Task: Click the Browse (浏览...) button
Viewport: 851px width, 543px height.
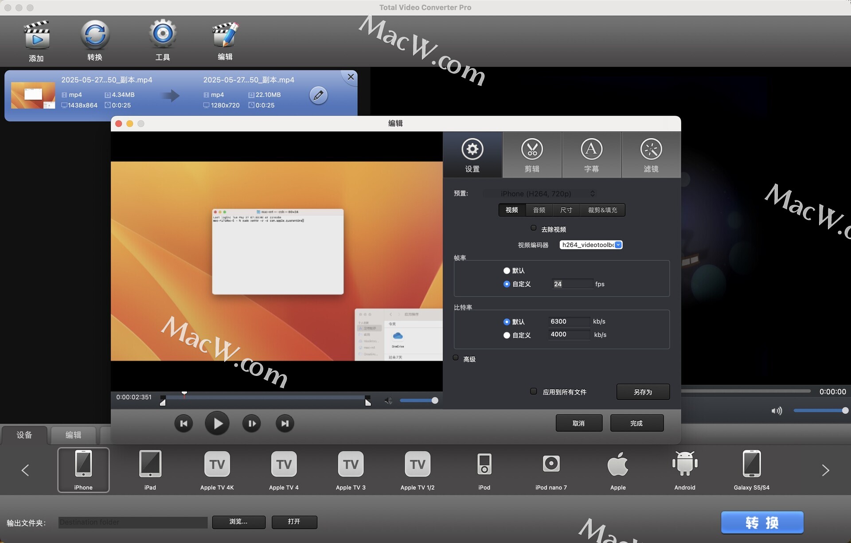Action: click(238, 522)
